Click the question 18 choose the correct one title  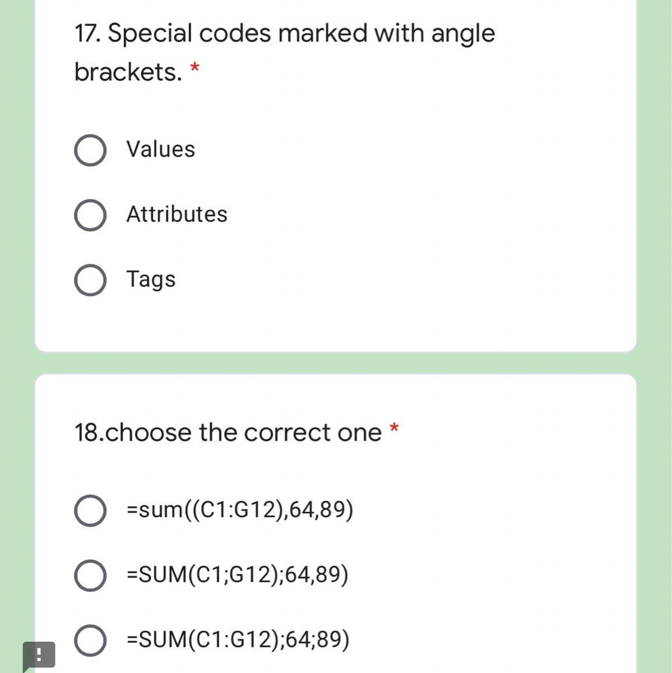(228, 433)
